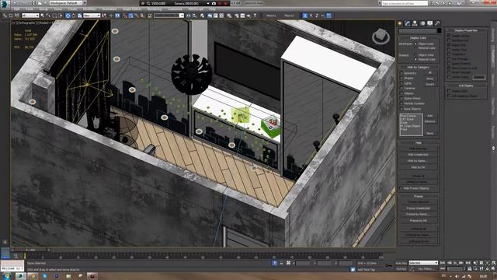The width and height of the screenshot is (497, 280).
Task: Enable the Display as Box checkbox
Action: 449,36
